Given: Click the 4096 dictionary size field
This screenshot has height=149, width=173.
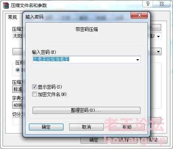Looking at the screenshot, I should coord(18,105).
